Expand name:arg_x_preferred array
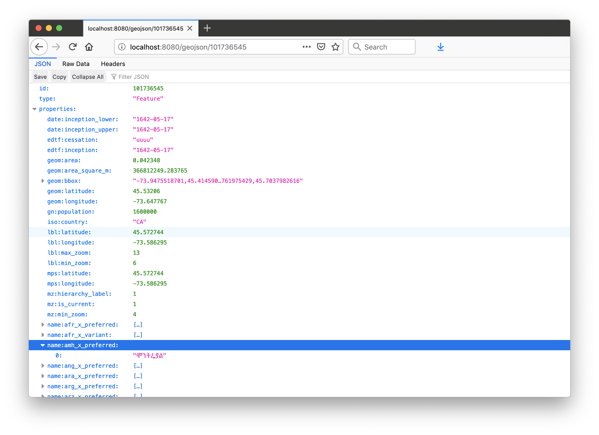Viewport: 599px width, 435px height. (42, 386)
